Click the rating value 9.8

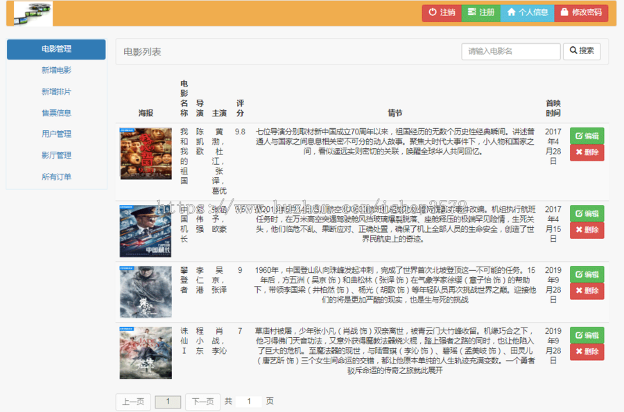click(x=240, y=132)
